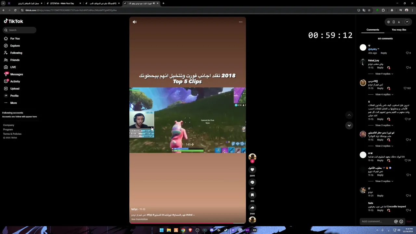
Task: Open Chrome from the taskbar
Action: 183,230
